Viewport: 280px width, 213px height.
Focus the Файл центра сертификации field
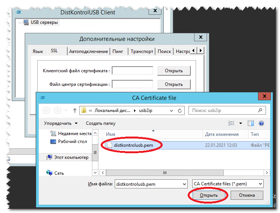[132, 84]
